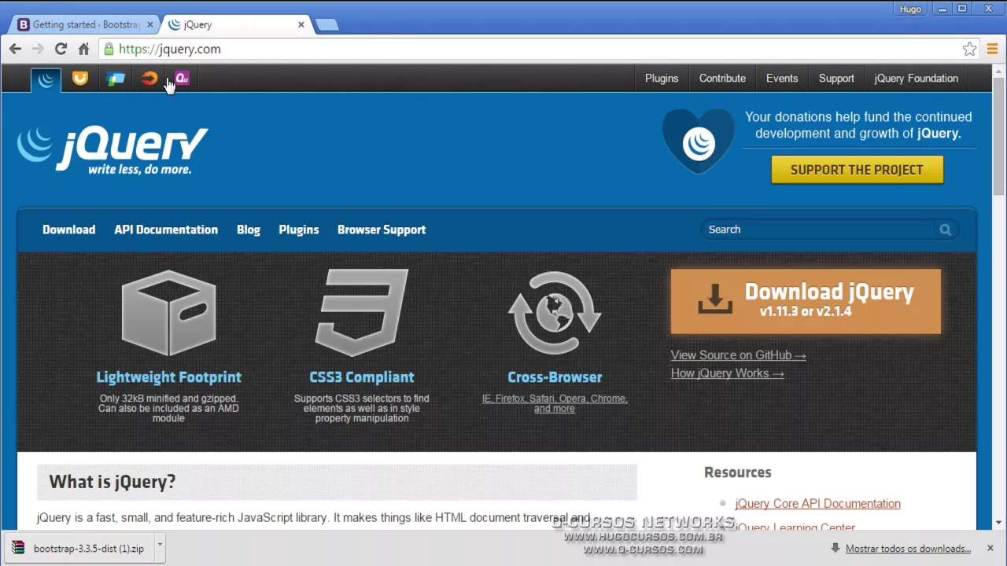This screenshot has height=566, width=1007.
Task: Click the Download jQuery button
Action: 806,301
